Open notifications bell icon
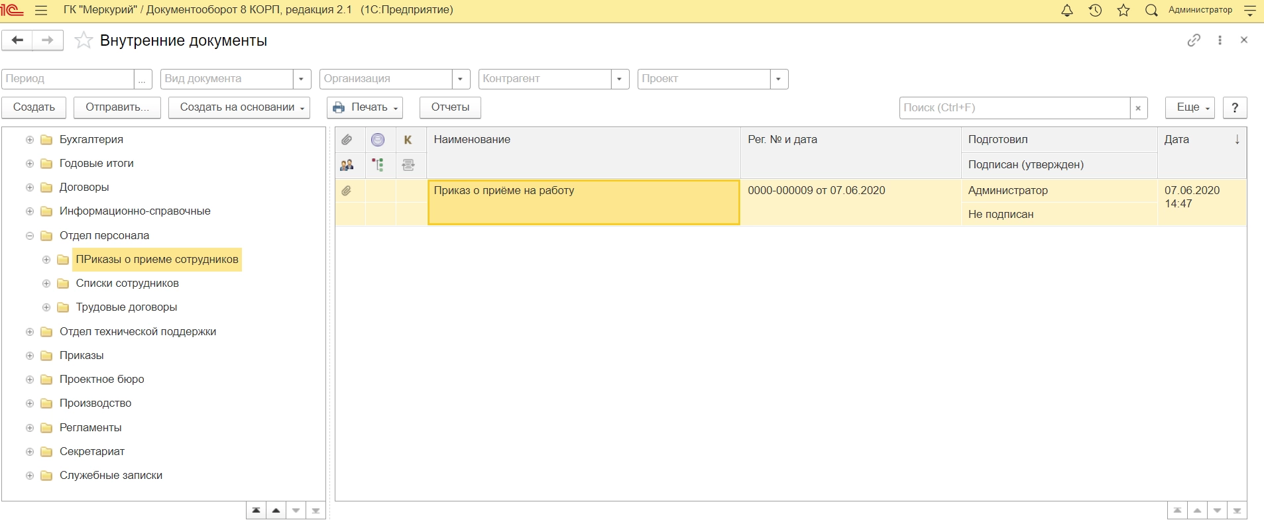 pos(1067,11)
